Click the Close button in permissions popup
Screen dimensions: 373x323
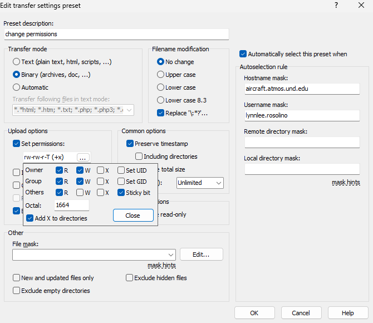133,216
